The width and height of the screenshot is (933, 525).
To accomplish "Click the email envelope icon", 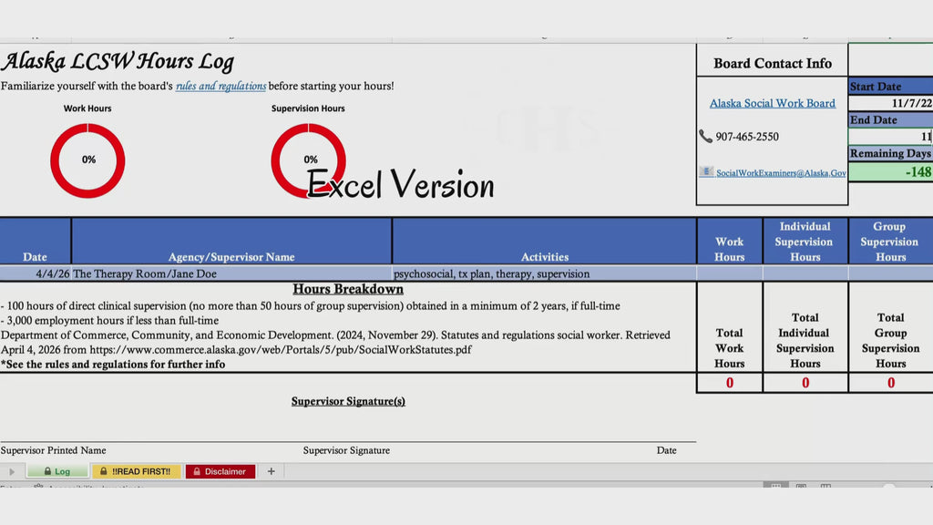I will pyautogui.click(x=706, y=172).
